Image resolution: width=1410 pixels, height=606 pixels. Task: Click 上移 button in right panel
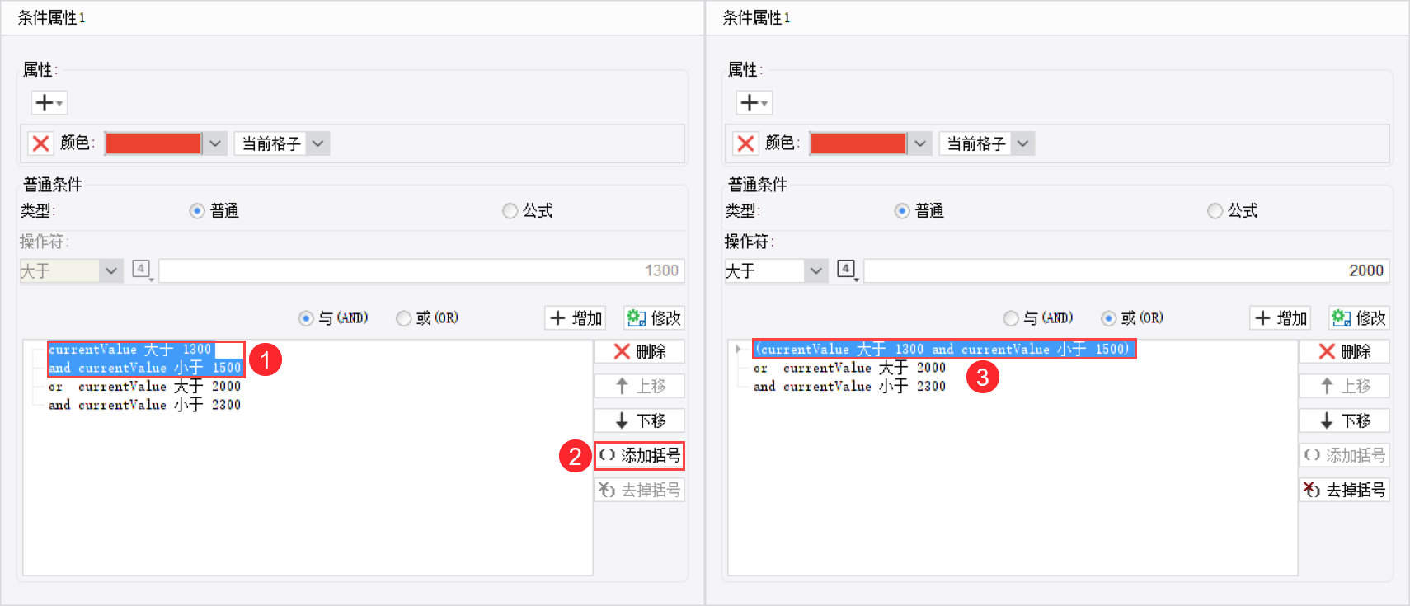point(1345,386)
